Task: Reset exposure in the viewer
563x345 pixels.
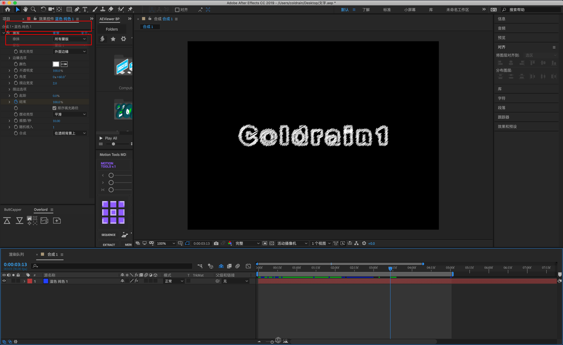Action: pyautogui.click(x=364, y=244)
